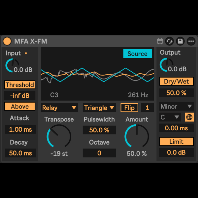This screenshot has height=198, width=198.
Task: Disable the Limit toggle
Action: tap(176, 142)
